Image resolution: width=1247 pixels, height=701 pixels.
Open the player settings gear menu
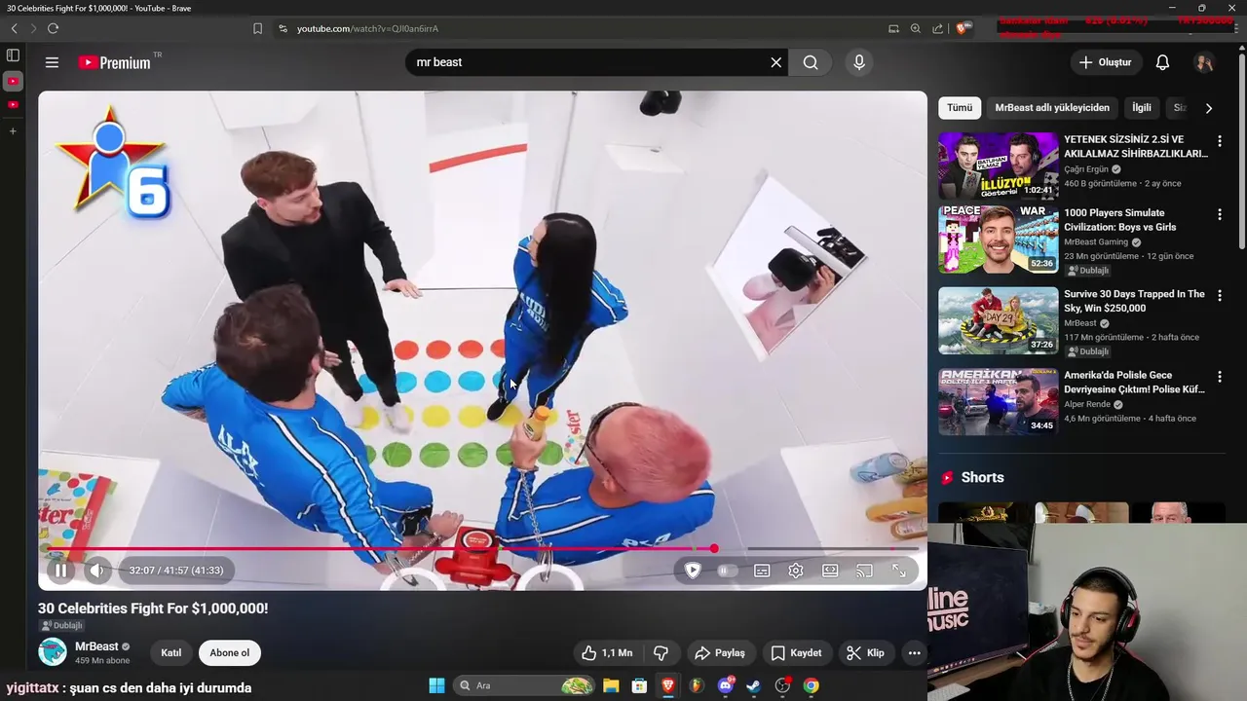tap(796, 571)
